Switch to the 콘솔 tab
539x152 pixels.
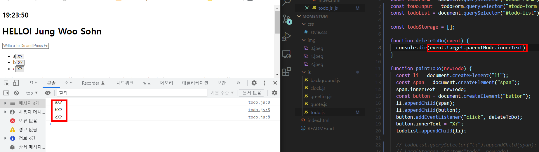pos(51,83)
